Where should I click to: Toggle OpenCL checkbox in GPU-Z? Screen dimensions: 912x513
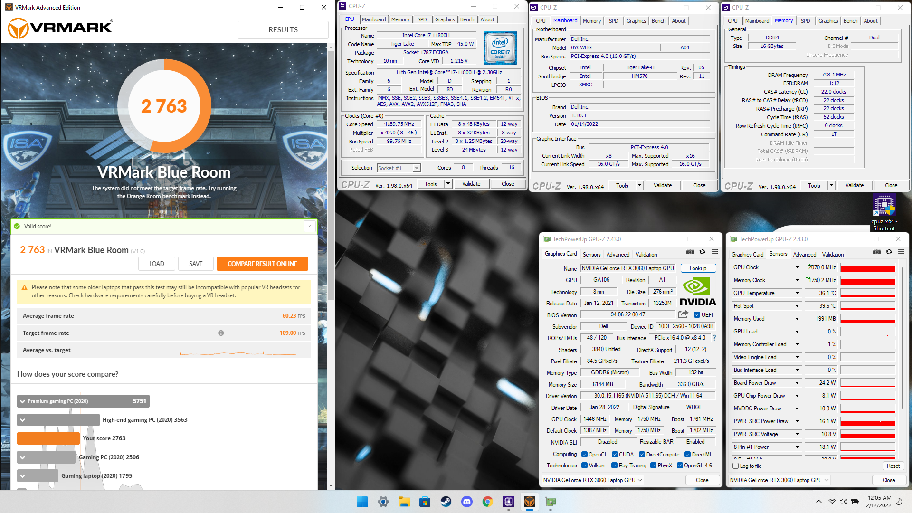[585, 455]
